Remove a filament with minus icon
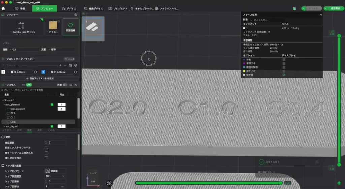 click(x=65, y=65)
